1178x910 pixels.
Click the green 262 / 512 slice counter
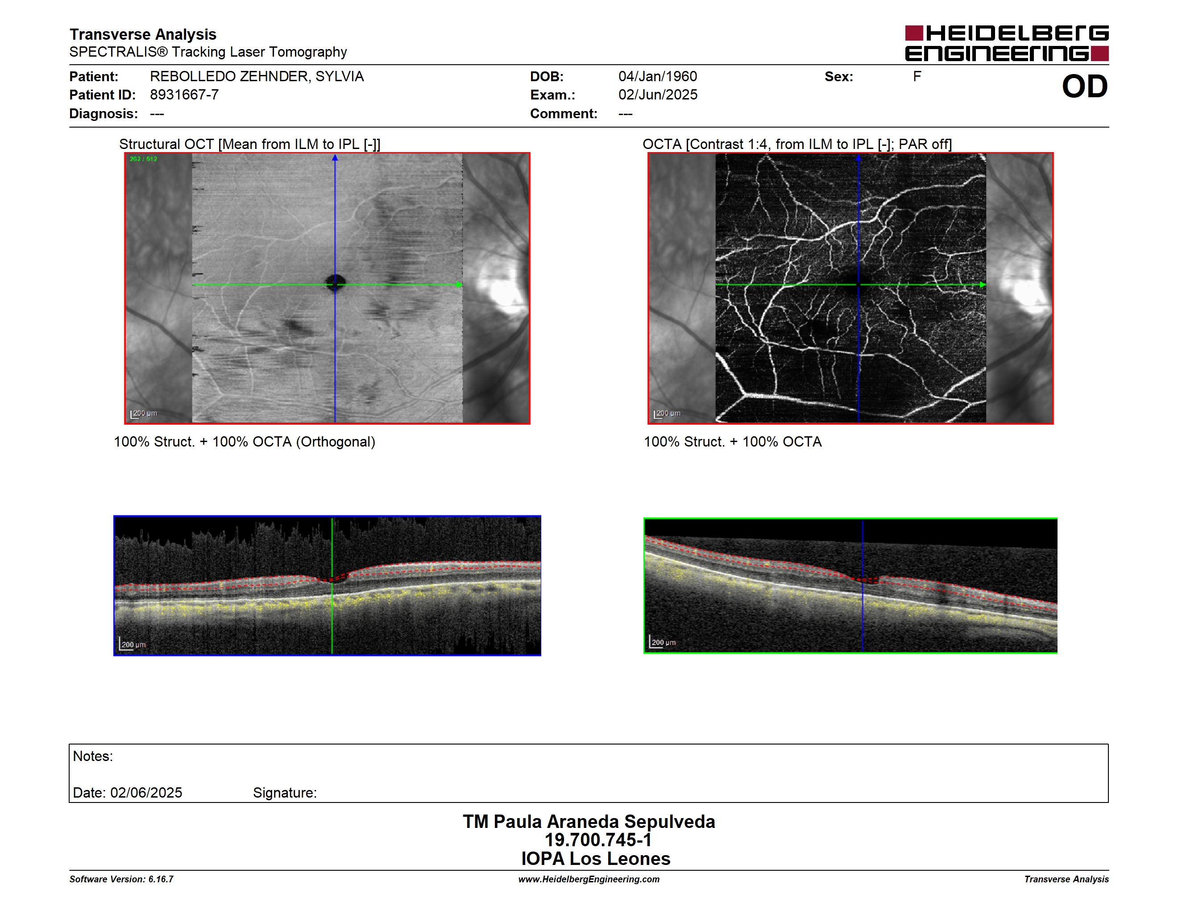(143, 159)
